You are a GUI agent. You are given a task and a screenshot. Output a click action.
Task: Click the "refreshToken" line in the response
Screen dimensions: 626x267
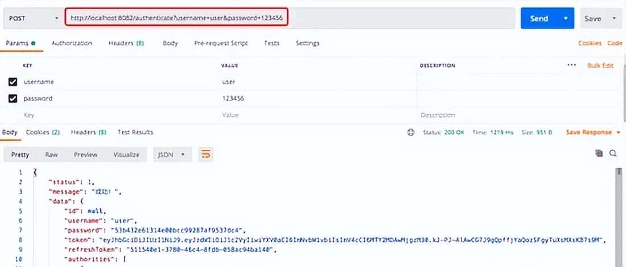click(170, 249)
